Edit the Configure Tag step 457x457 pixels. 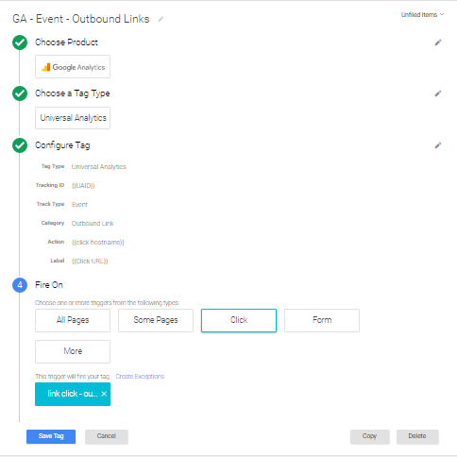[438, 145]
